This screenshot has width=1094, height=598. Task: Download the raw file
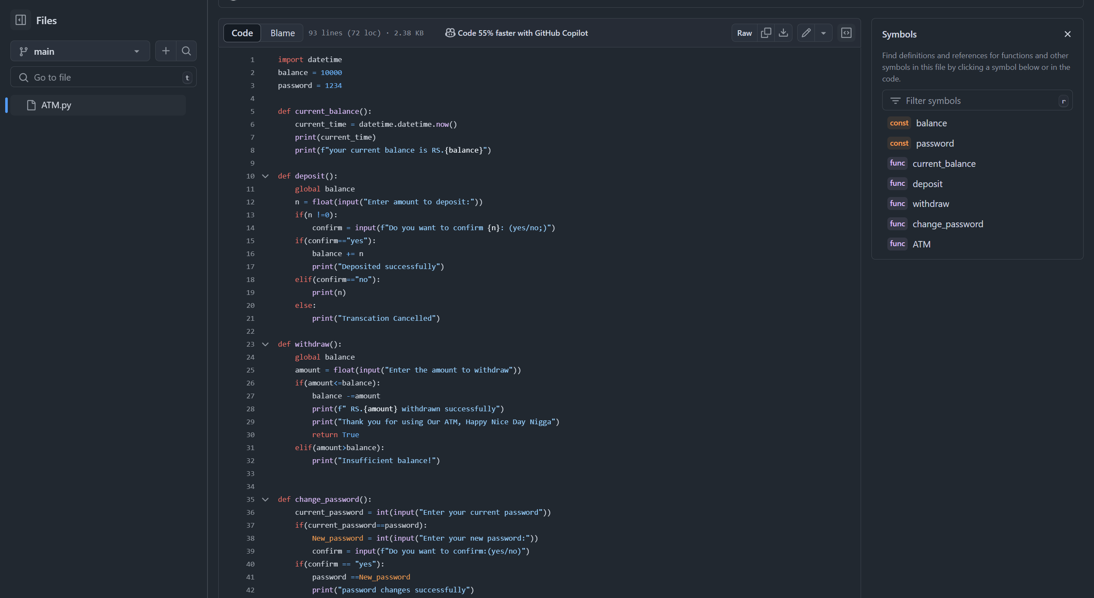click(x=783, y=33)
